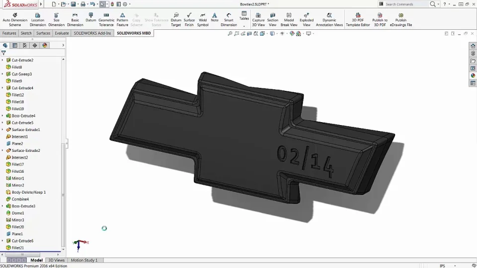The image size is (477, 268).
Task: Expand Surface-Extrude1 feature
Action: click(x=2, y=130)
